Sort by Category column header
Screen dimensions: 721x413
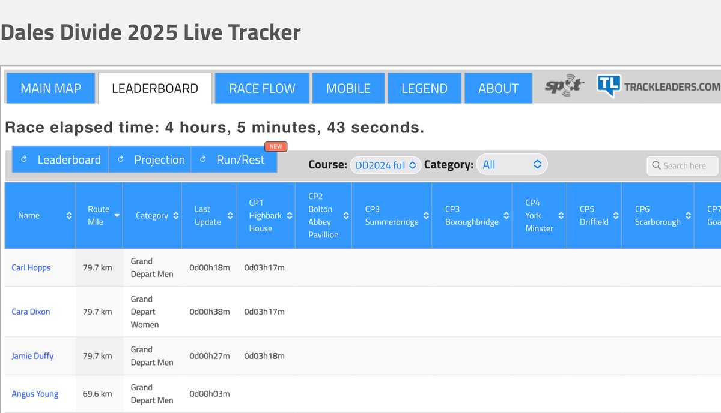coord(152,216)
